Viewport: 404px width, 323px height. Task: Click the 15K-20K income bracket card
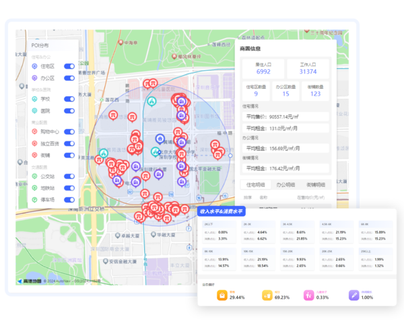point(298,259)
